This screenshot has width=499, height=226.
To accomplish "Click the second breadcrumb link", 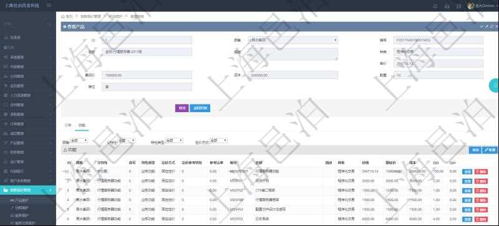I will tap(90, 16).
